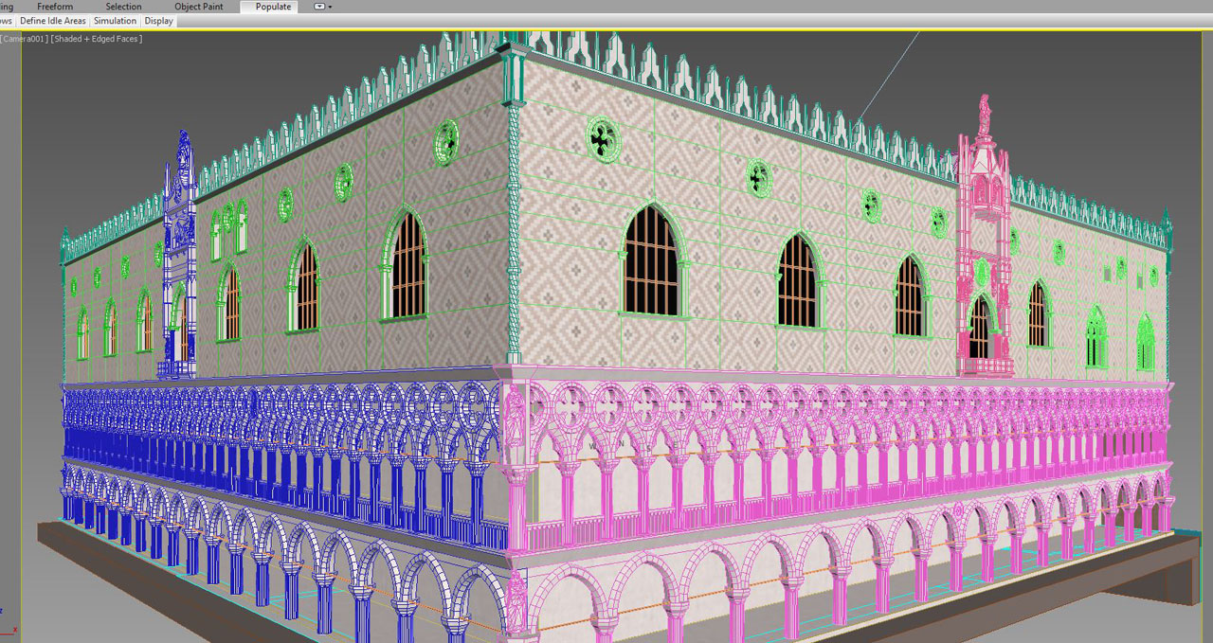This screenshot has width=1213, height=643.
Task: Switch to the Freeform ribbon tab
Action: pyautogui.click(x=55, y=7)
